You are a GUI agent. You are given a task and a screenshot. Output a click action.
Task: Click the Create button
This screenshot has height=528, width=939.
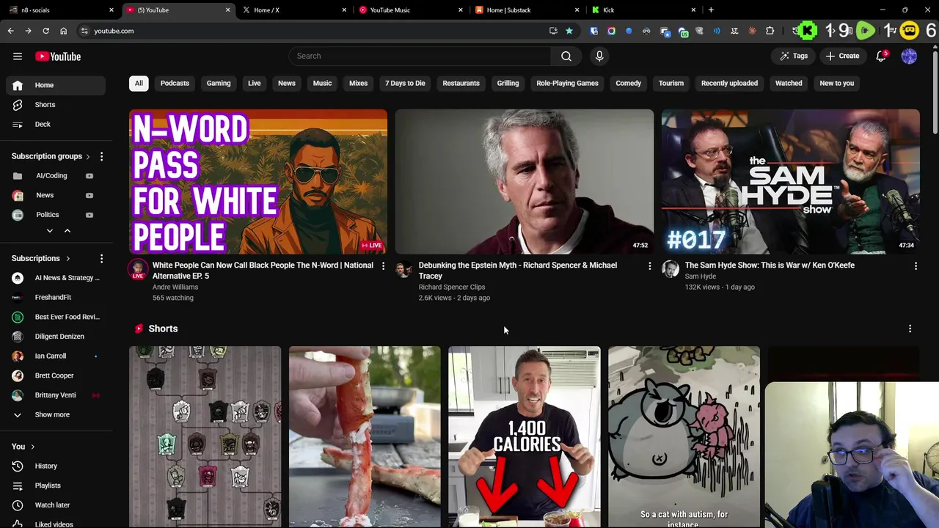tap(842, 56)
